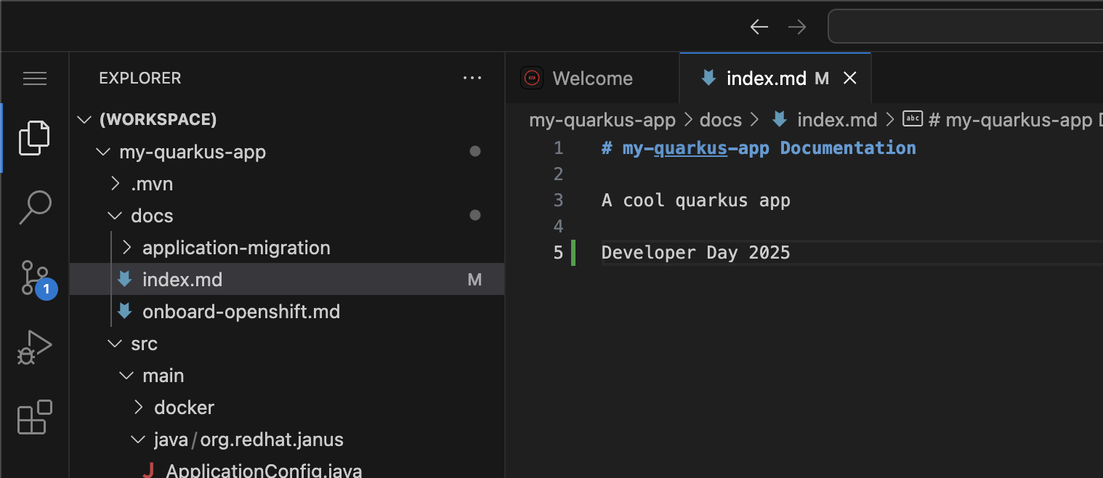Collapse the docs folder chevron
Image resolution: width=1103 pixels, height=478 pixels.
point(115,216)
